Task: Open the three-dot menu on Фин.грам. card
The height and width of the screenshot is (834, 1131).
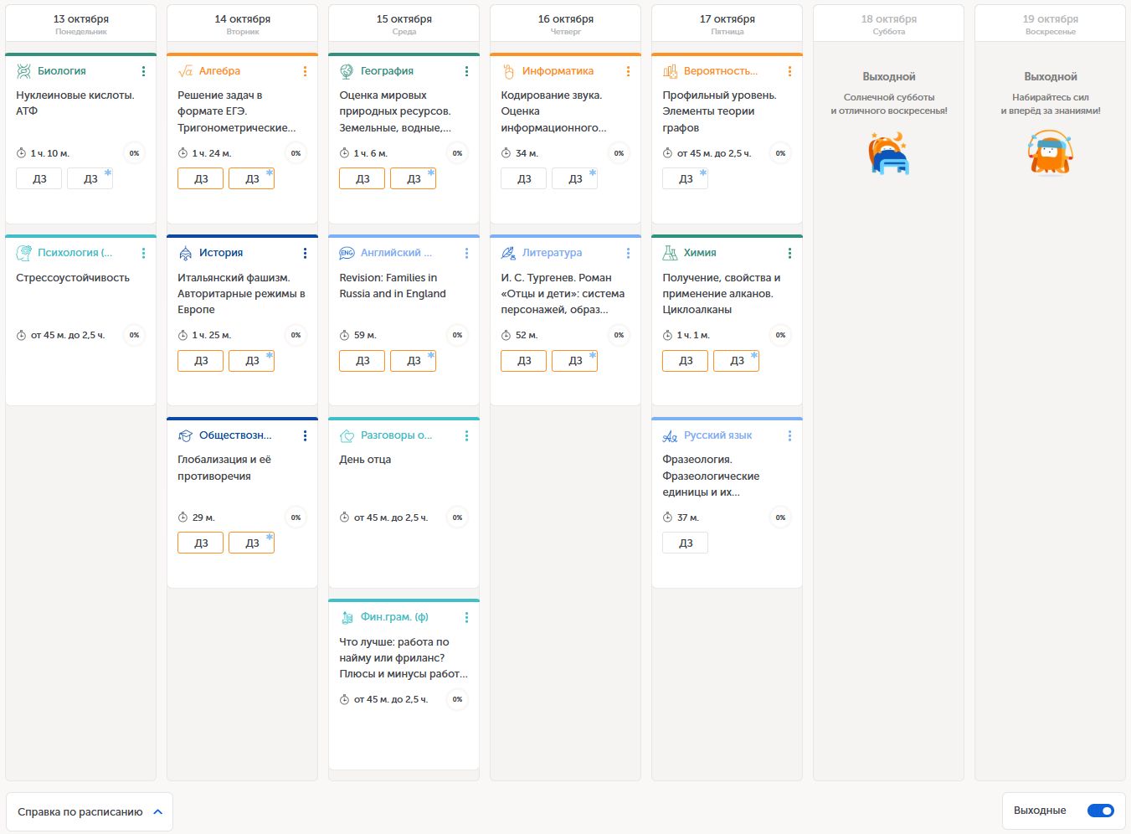Action: click(x=466, y=617)
